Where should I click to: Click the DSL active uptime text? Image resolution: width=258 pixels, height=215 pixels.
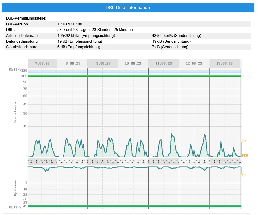click(x=95, y=30)
